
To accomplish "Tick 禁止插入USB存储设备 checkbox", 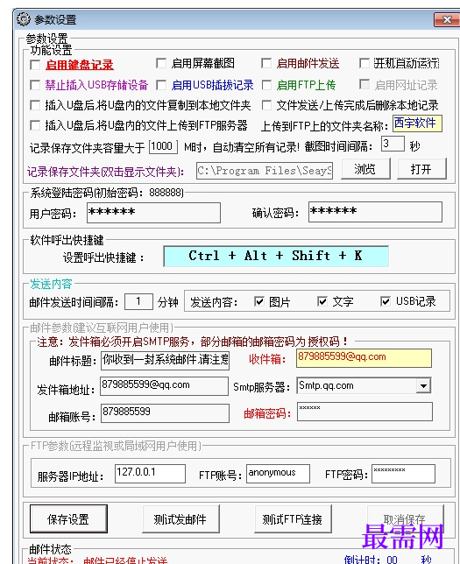I will (x=35, y=85).
